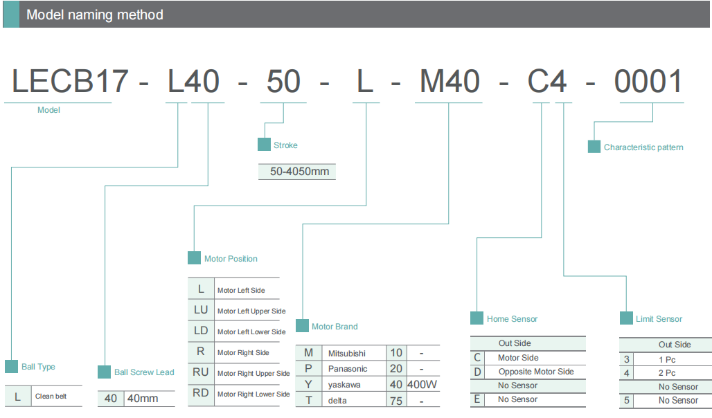Click the 2 Pc limit sensor row
This screenshot has width=712, height=418.
[x=666, y=373]
